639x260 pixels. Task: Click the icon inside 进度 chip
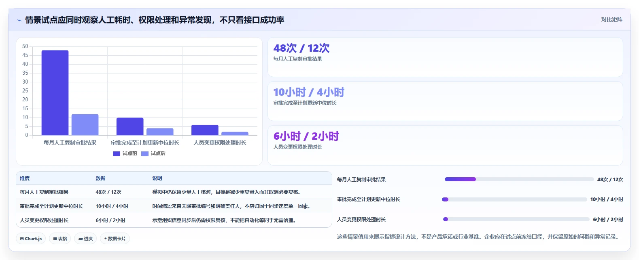coord(81,239)
